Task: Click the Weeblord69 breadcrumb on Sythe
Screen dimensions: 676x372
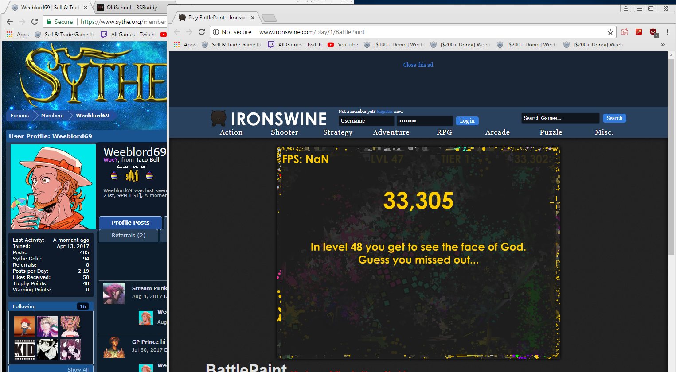Action: [92, 116]
